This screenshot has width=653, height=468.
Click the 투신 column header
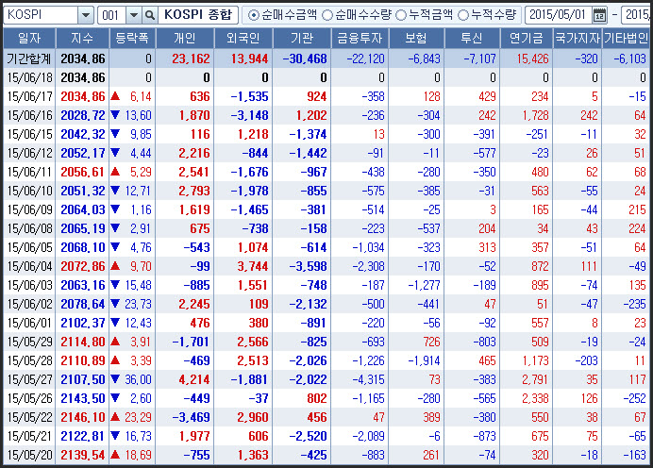click(472, 39)
